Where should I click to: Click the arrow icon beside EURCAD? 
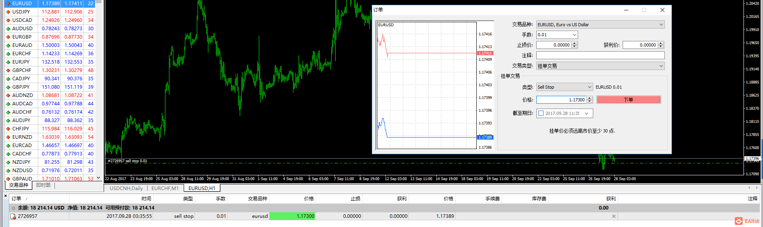[8, 146]
